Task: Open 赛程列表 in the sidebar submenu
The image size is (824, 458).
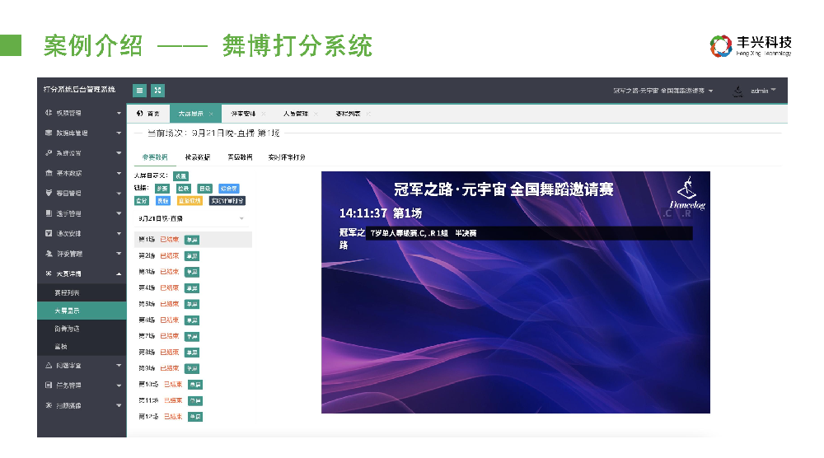Action: click(68, 292)
